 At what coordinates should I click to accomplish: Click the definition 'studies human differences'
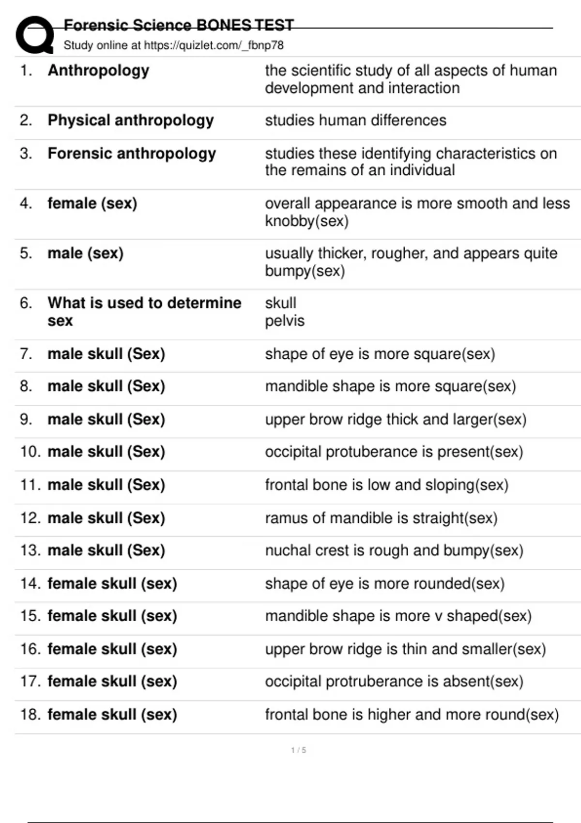coord(355,120)
